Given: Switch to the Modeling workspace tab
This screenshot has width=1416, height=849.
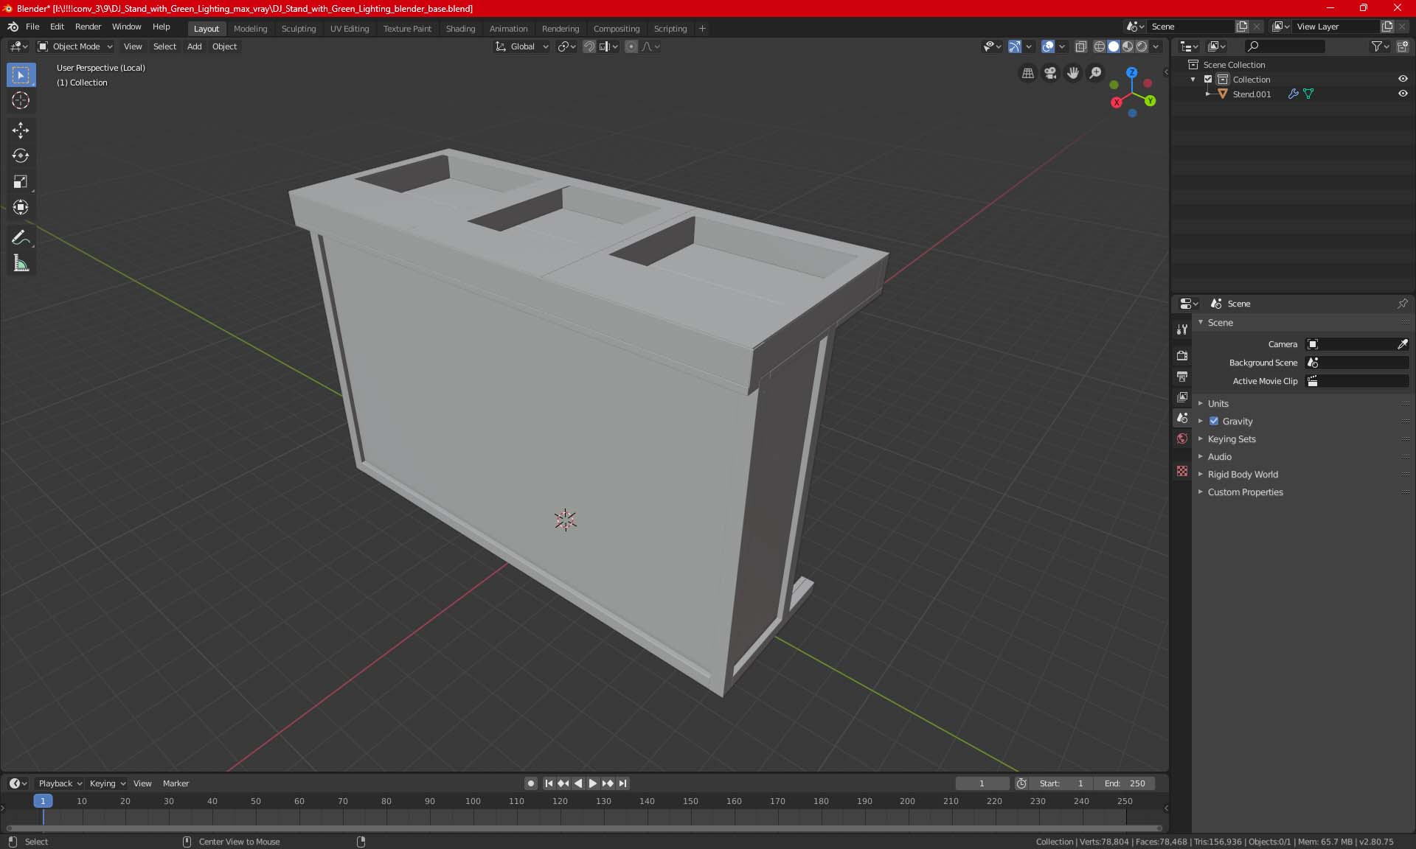Looking at the screenshot, I should (250, 29).
